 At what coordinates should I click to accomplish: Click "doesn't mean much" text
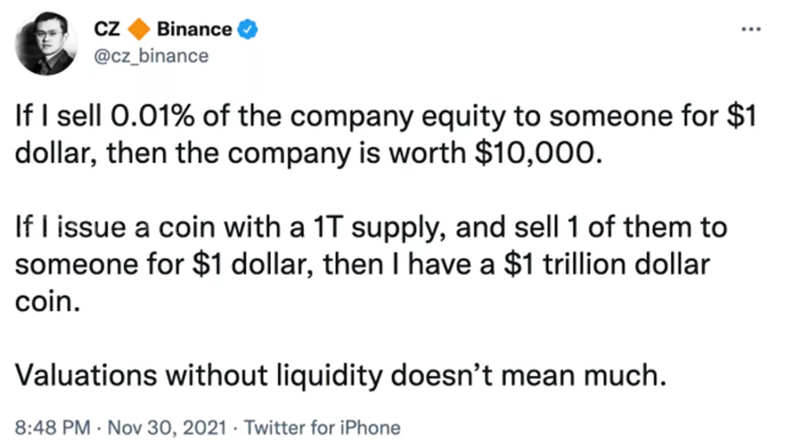[x=552, y=376]
